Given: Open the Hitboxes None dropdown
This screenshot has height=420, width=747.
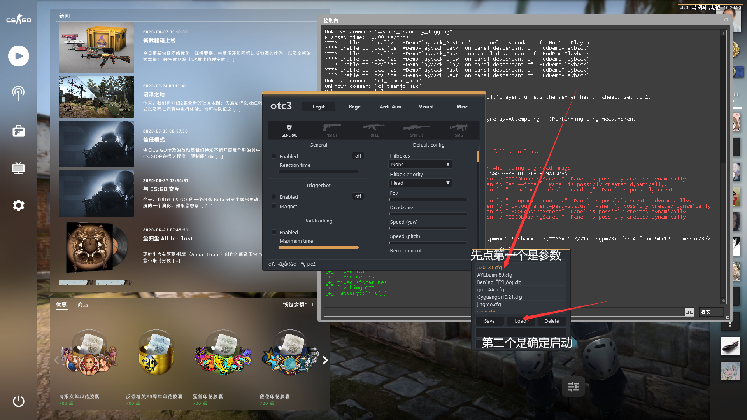Looking at the screenshot, I should tap(420, 164).
